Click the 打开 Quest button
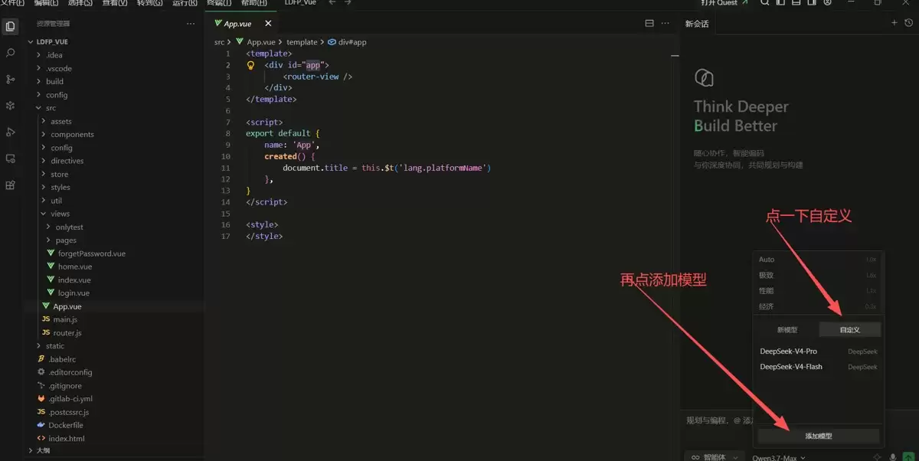This screenshot has height=461, width=919. (x=724, y=3)
